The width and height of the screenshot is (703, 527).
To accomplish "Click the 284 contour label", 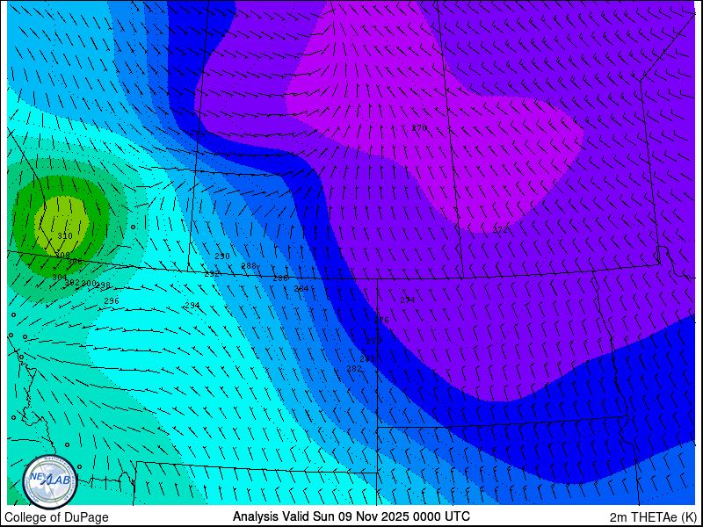I will click(x=301, y=289).
